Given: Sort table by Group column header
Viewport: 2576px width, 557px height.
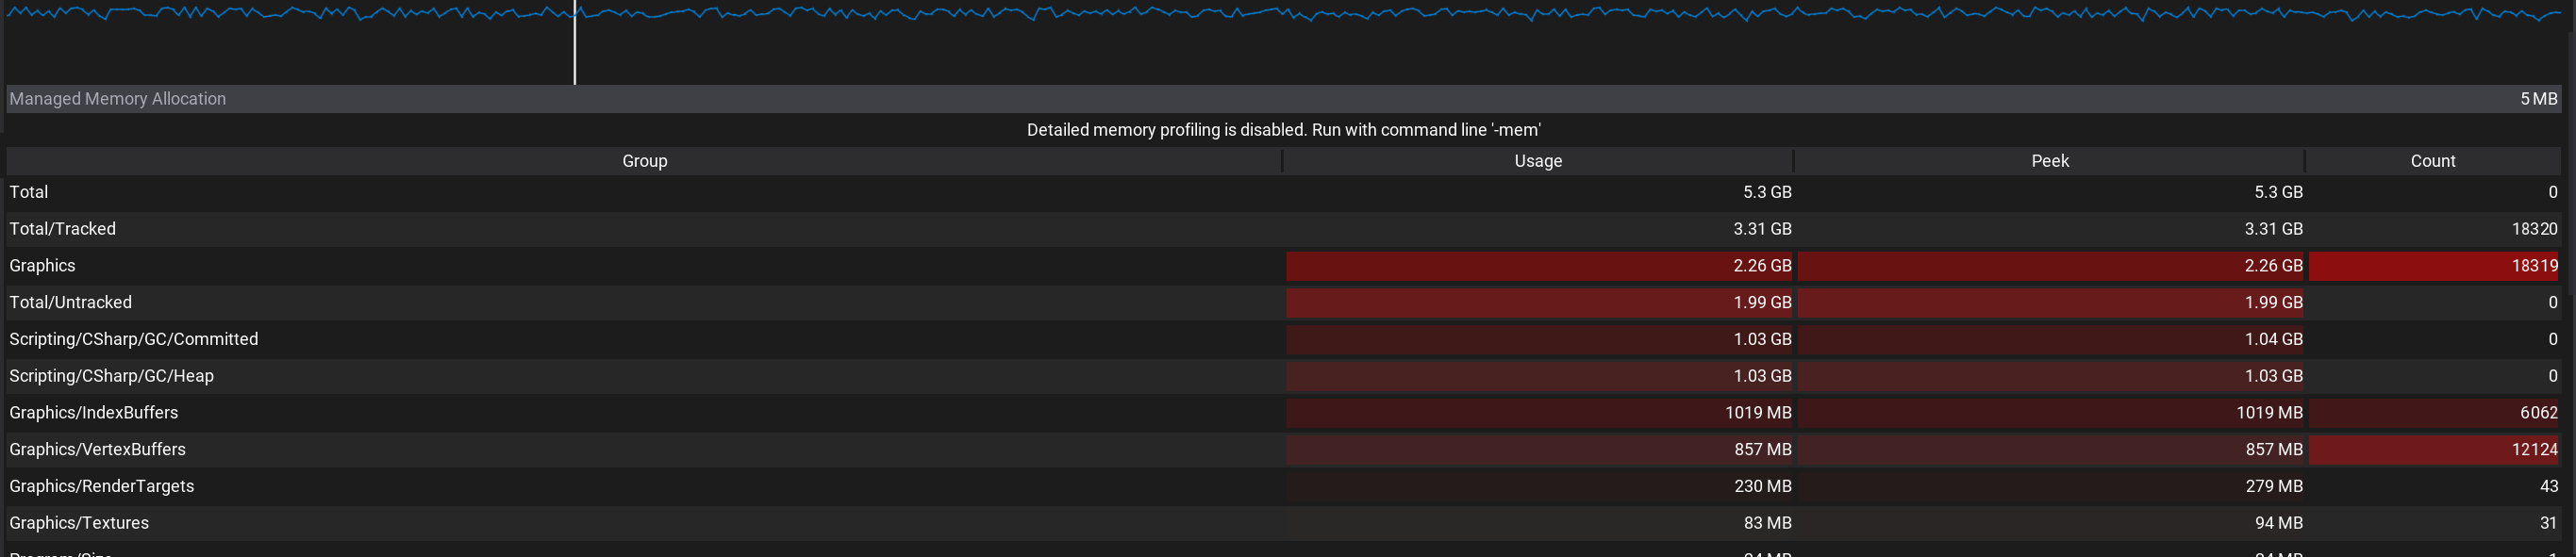Looking at the screenshot, I should [x=644, y=161].
